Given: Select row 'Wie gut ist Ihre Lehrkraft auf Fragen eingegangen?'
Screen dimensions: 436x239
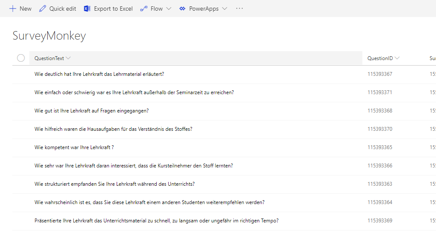Looking at the screenshot, I should click(x=21, y=111).
